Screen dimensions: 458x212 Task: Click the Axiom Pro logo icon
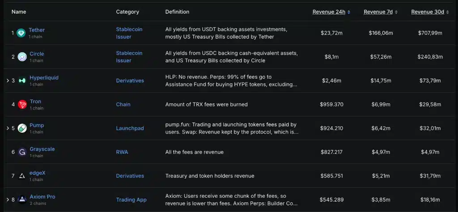(22, 200)
